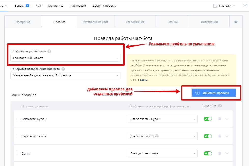Open profile dropdown for Сани rule

click(x=163, y=153)
